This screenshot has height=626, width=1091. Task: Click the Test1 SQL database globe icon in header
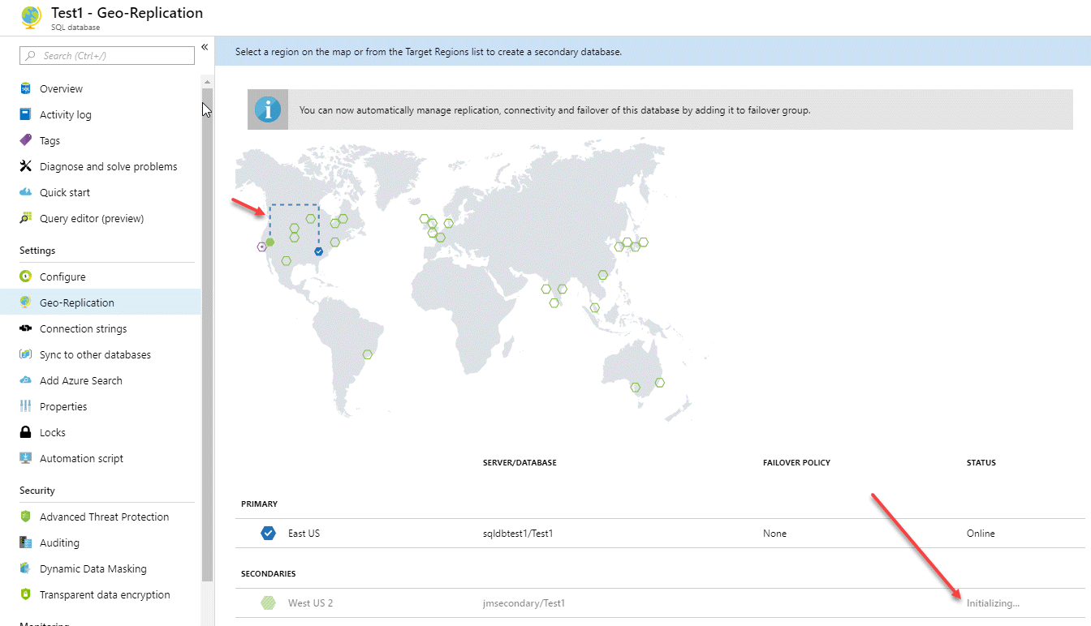(32, 18)
